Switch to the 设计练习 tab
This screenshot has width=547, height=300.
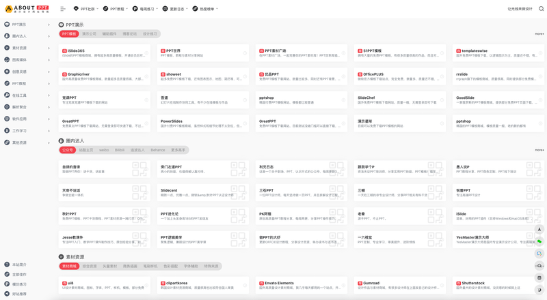point(150,34)
